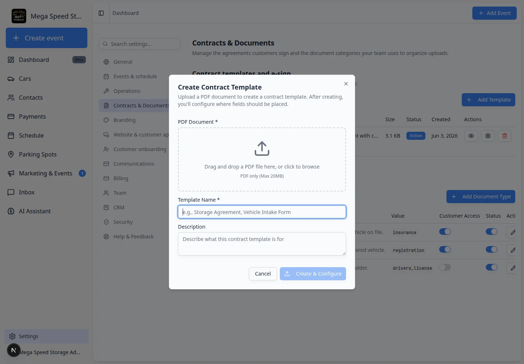Click the PDF drag and drop zone text
The height and width of the screenshot is (364, 524).
point(262,167)
